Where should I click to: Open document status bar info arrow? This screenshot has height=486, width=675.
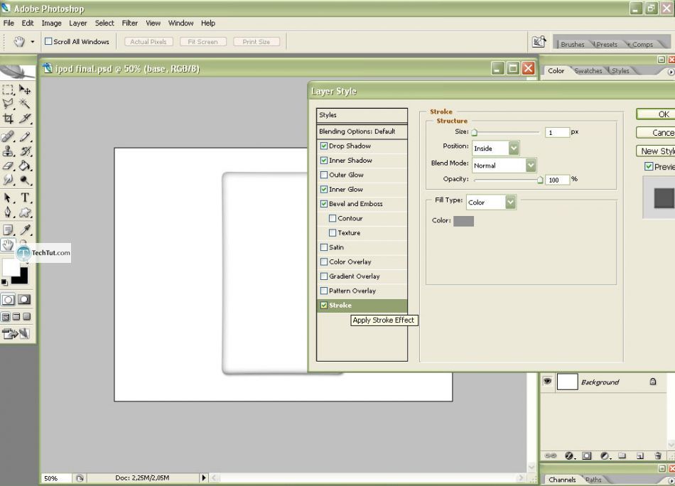[x=204, y=477]
